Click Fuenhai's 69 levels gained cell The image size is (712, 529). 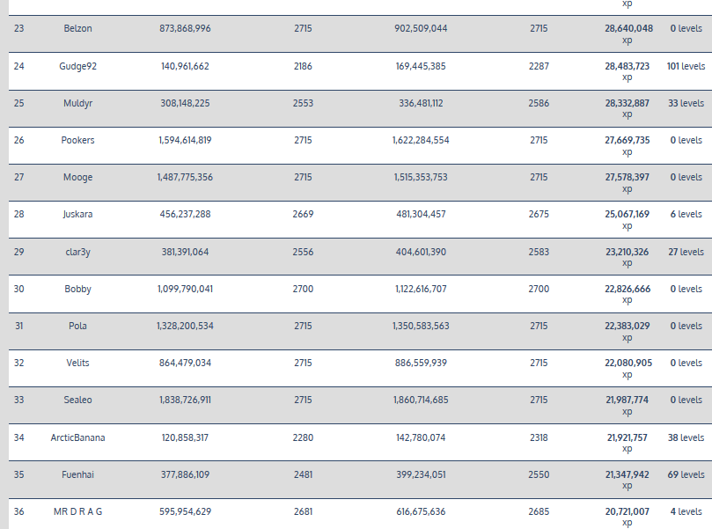(x=685, y=474)
